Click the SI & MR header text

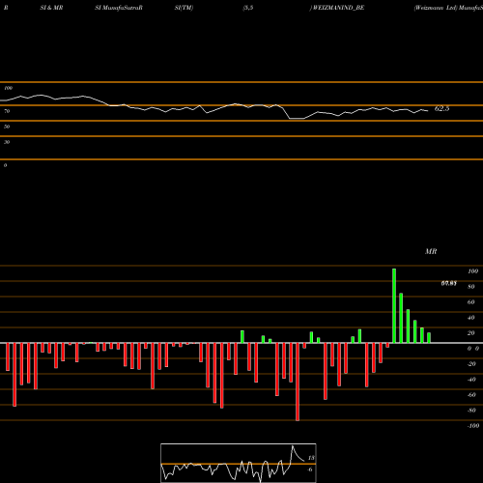click(51, 8)
